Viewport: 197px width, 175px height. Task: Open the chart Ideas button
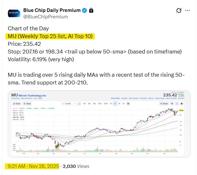pos(27,104)
